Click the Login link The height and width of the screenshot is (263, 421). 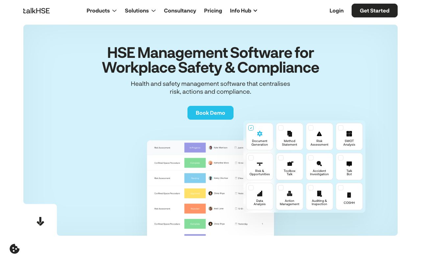pyautogui.click(x=336, y=11)
